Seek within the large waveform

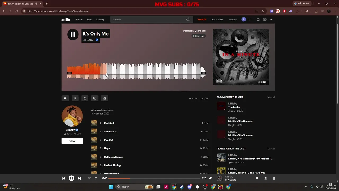click(x=136, y=71)
